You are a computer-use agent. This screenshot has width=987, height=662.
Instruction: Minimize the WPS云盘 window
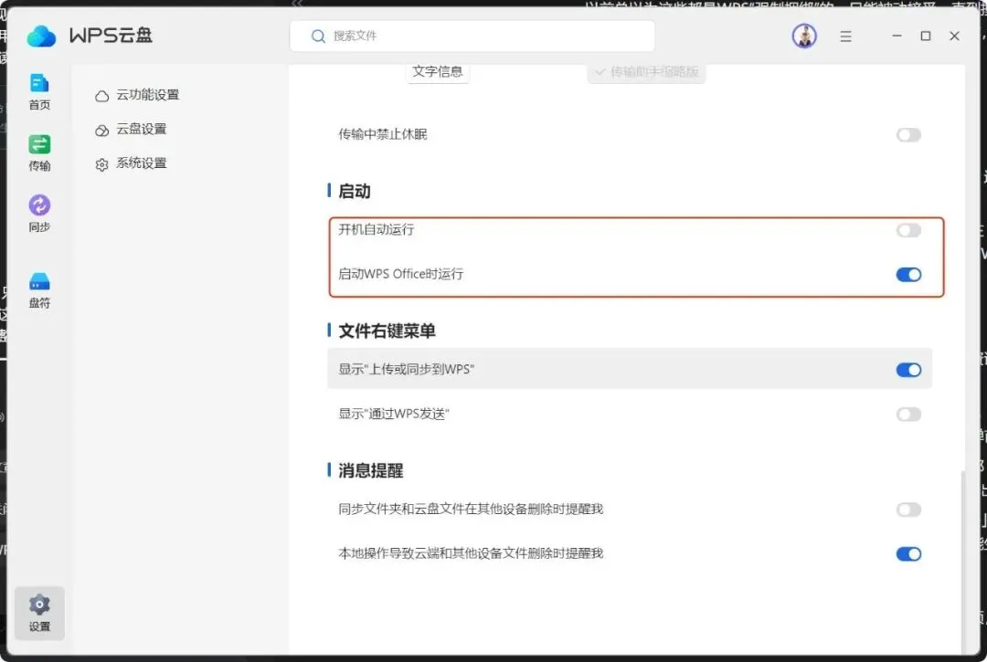point(897,36)
